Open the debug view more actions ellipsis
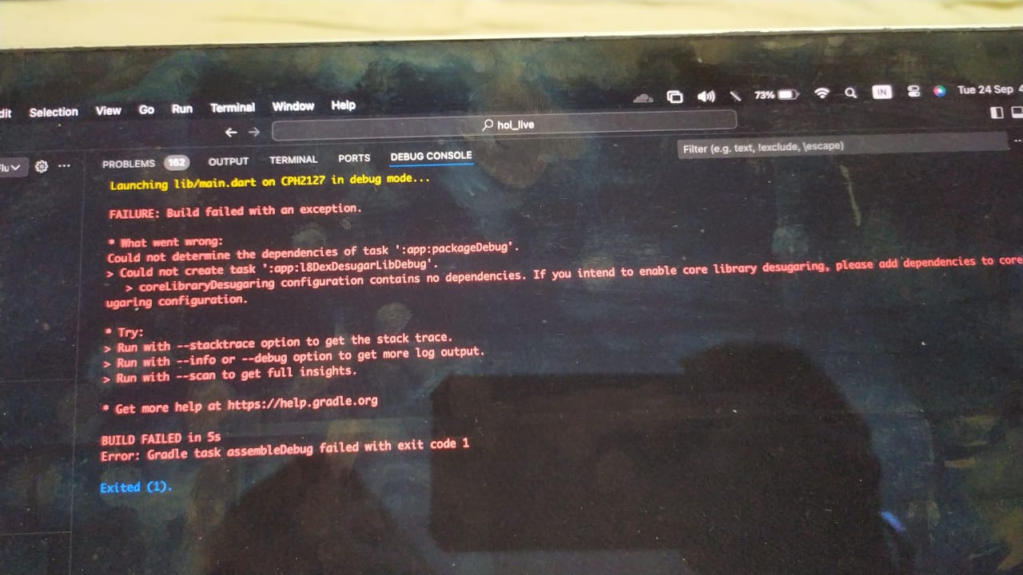Image resolution: width=1023 pixels, height=575 pixels. [x=65, y=166]
